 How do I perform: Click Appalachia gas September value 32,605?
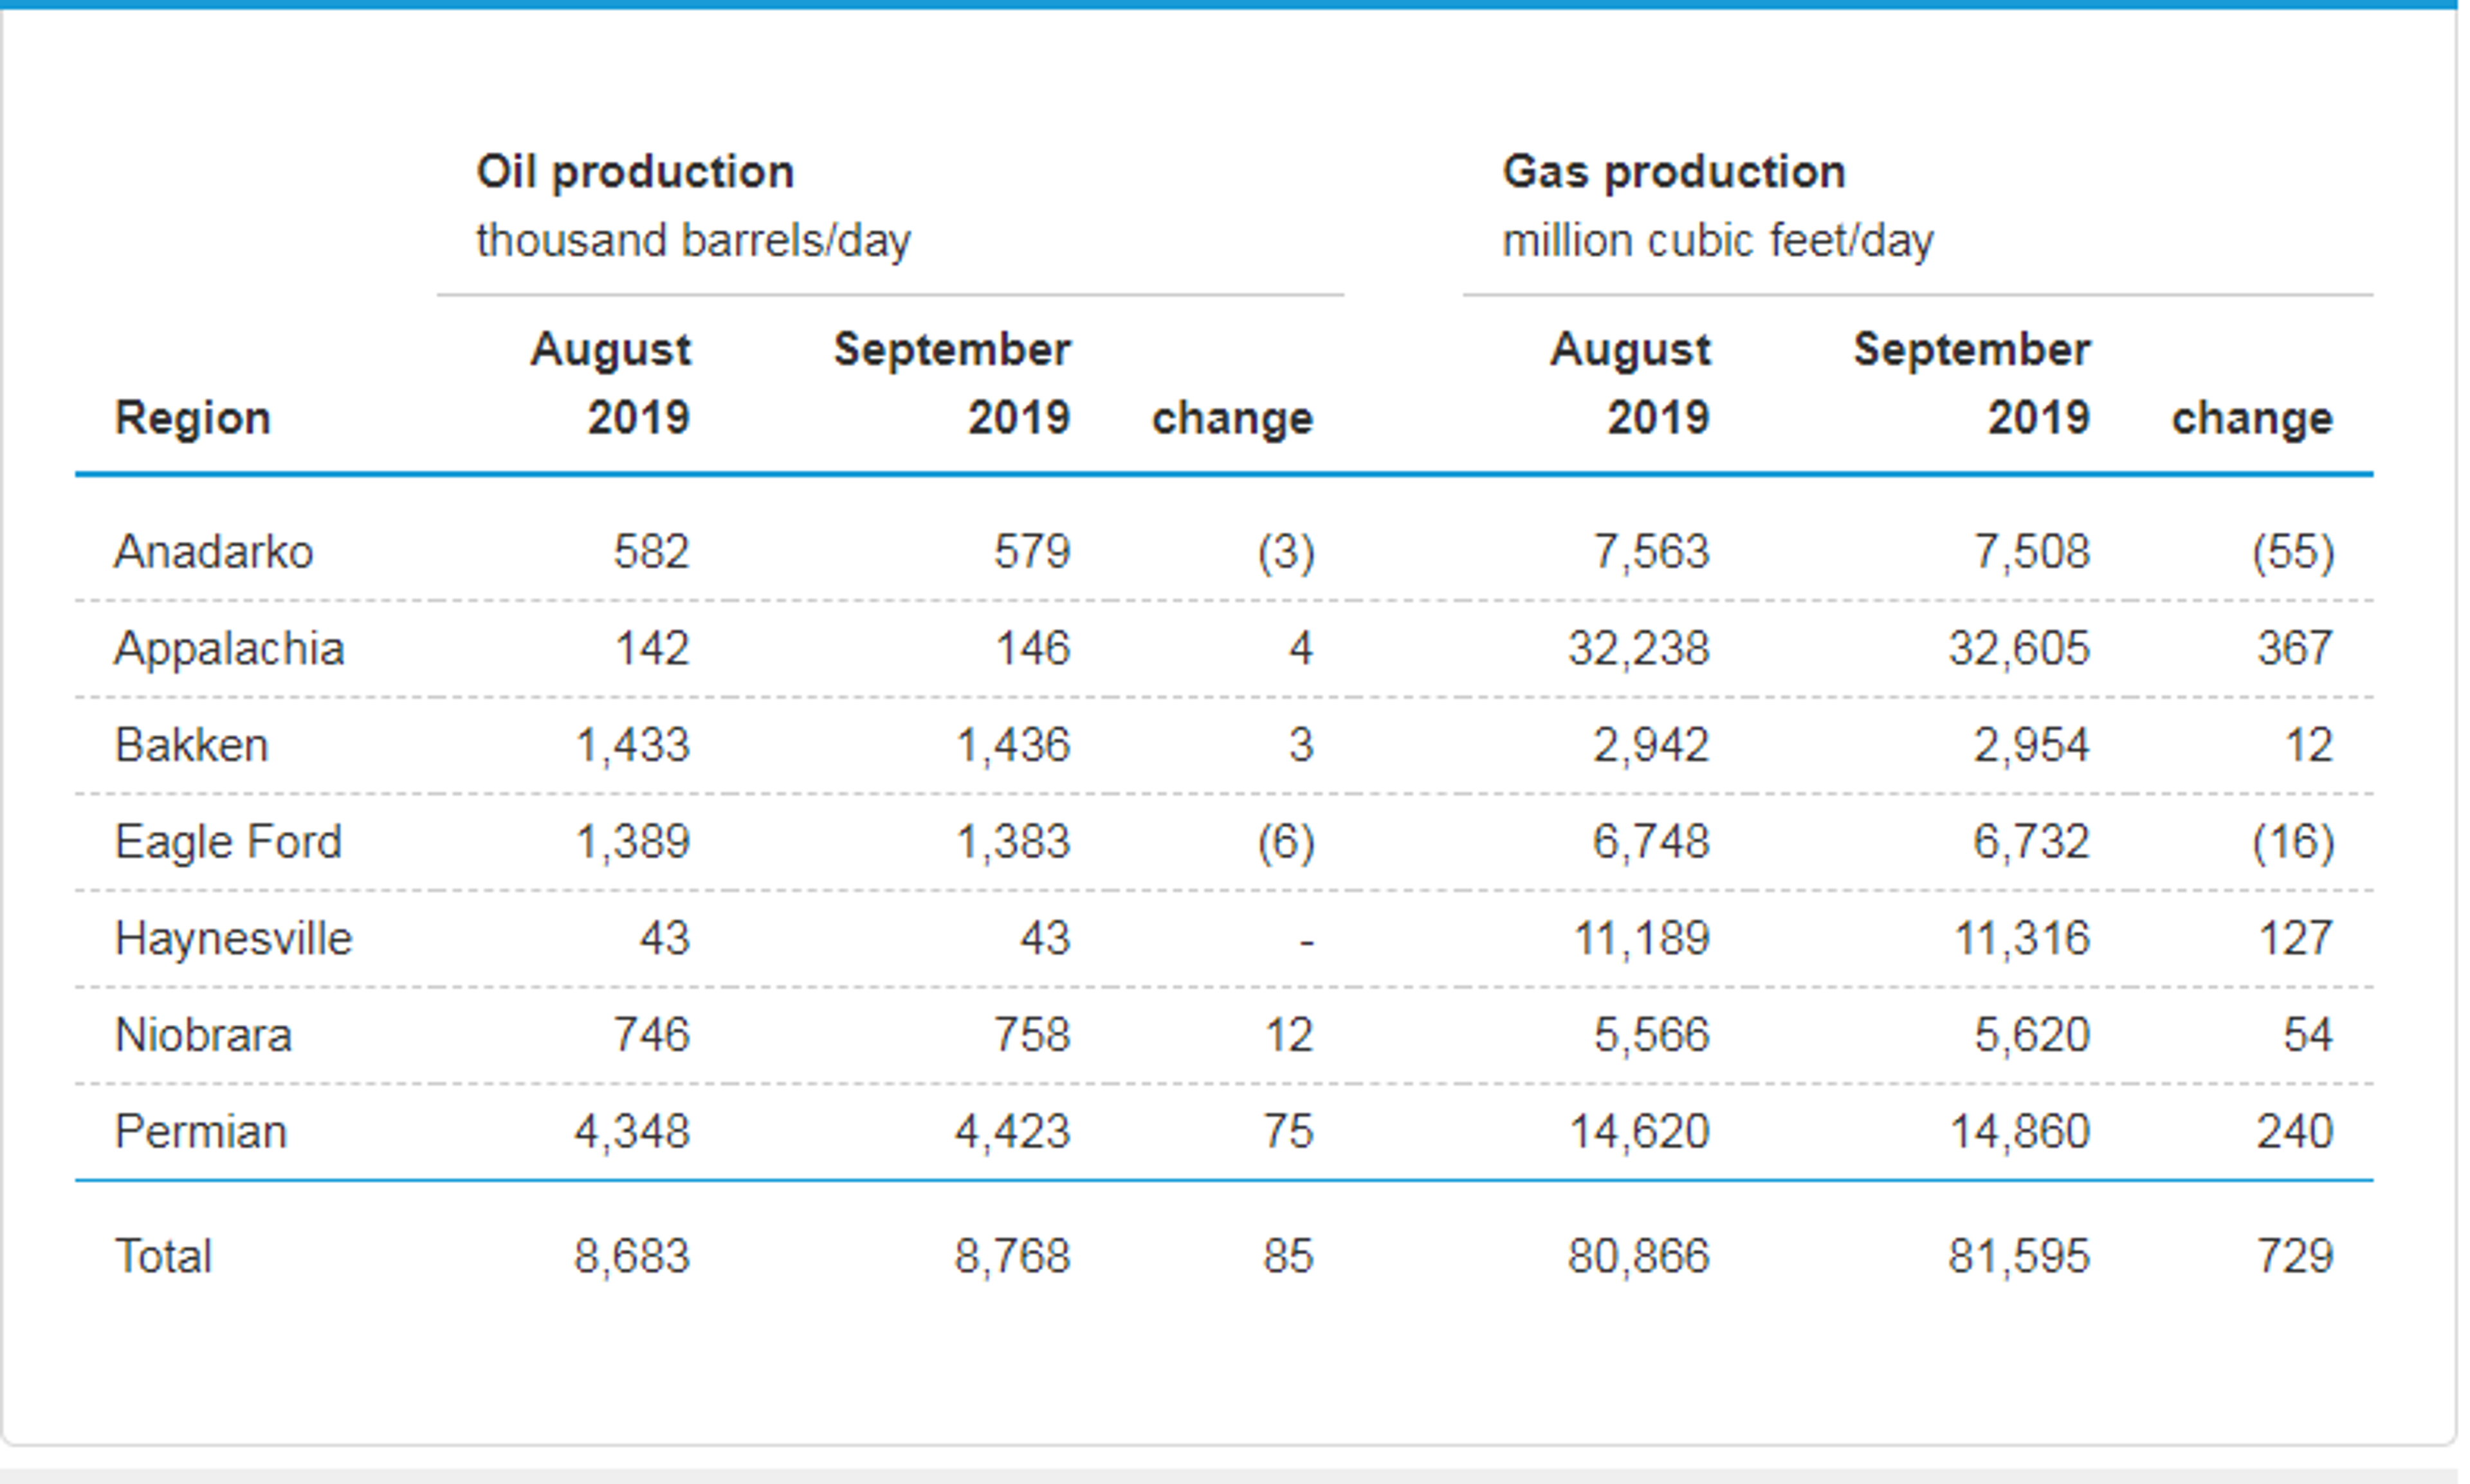point(2019,649)
